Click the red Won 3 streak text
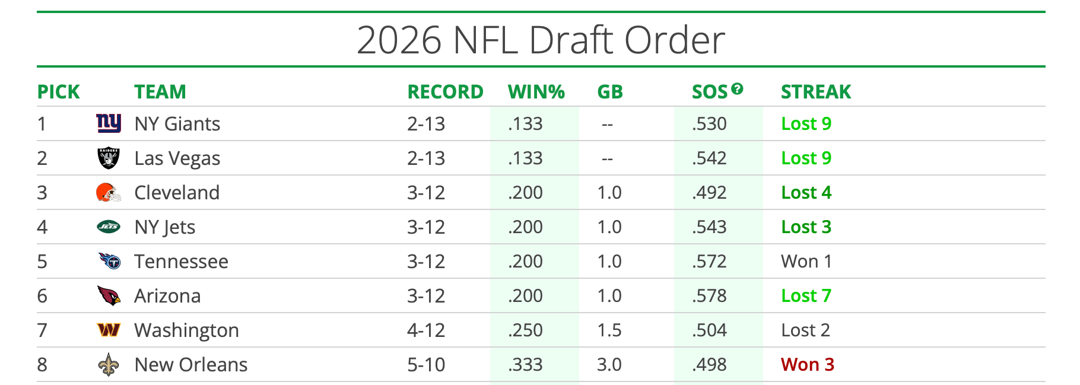Screen dimensions: 1080x385 coord(807,365)
